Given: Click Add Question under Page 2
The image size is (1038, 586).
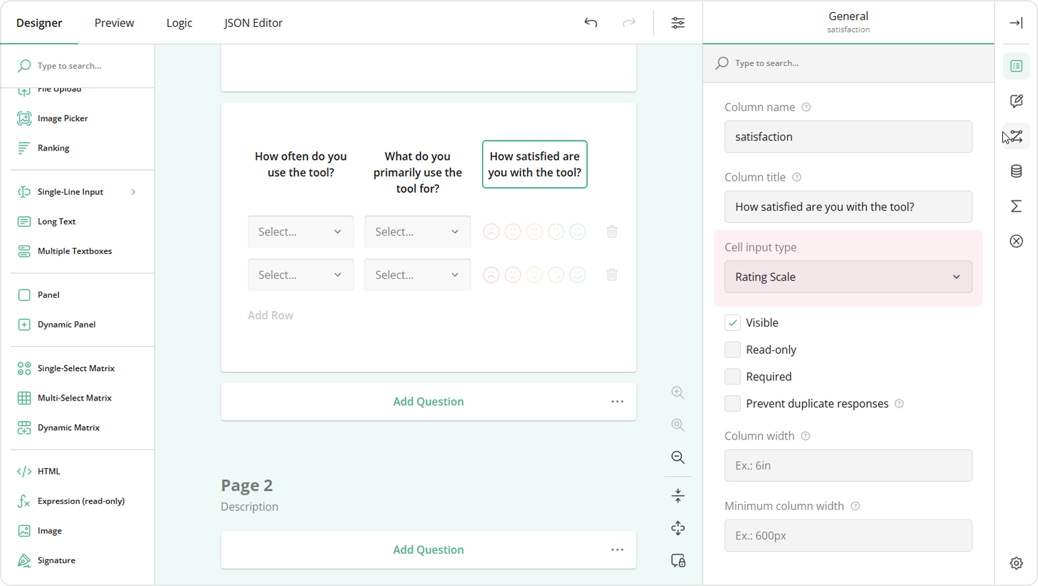Looking at the screenshot, I should click(428, 550).
